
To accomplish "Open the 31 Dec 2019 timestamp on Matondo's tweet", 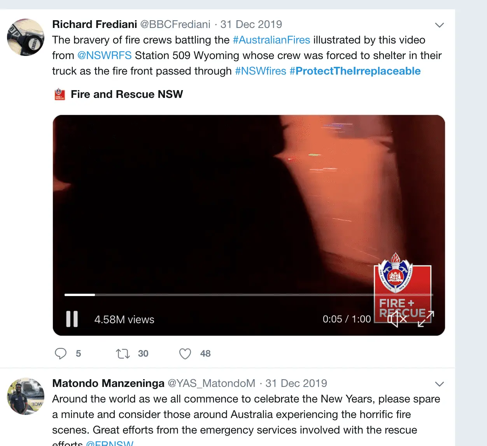I will (296, 383).
